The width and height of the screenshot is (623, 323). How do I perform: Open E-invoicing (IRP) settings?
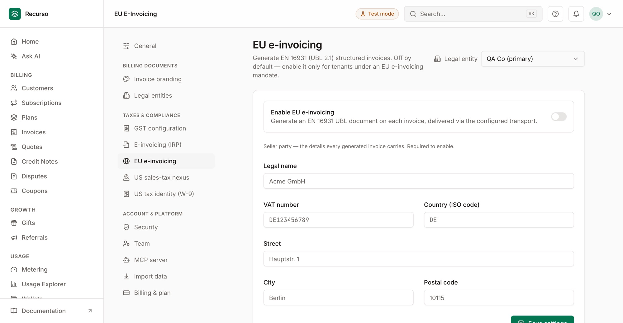(166, 145)
